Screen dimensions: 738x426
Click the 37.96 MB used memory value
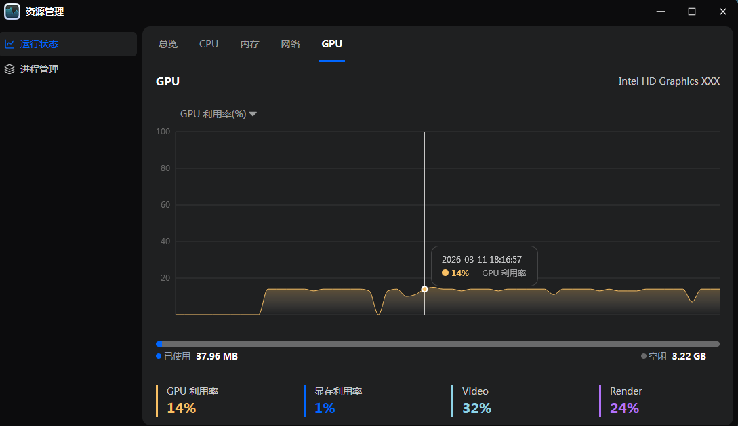[x=216, y=356]
